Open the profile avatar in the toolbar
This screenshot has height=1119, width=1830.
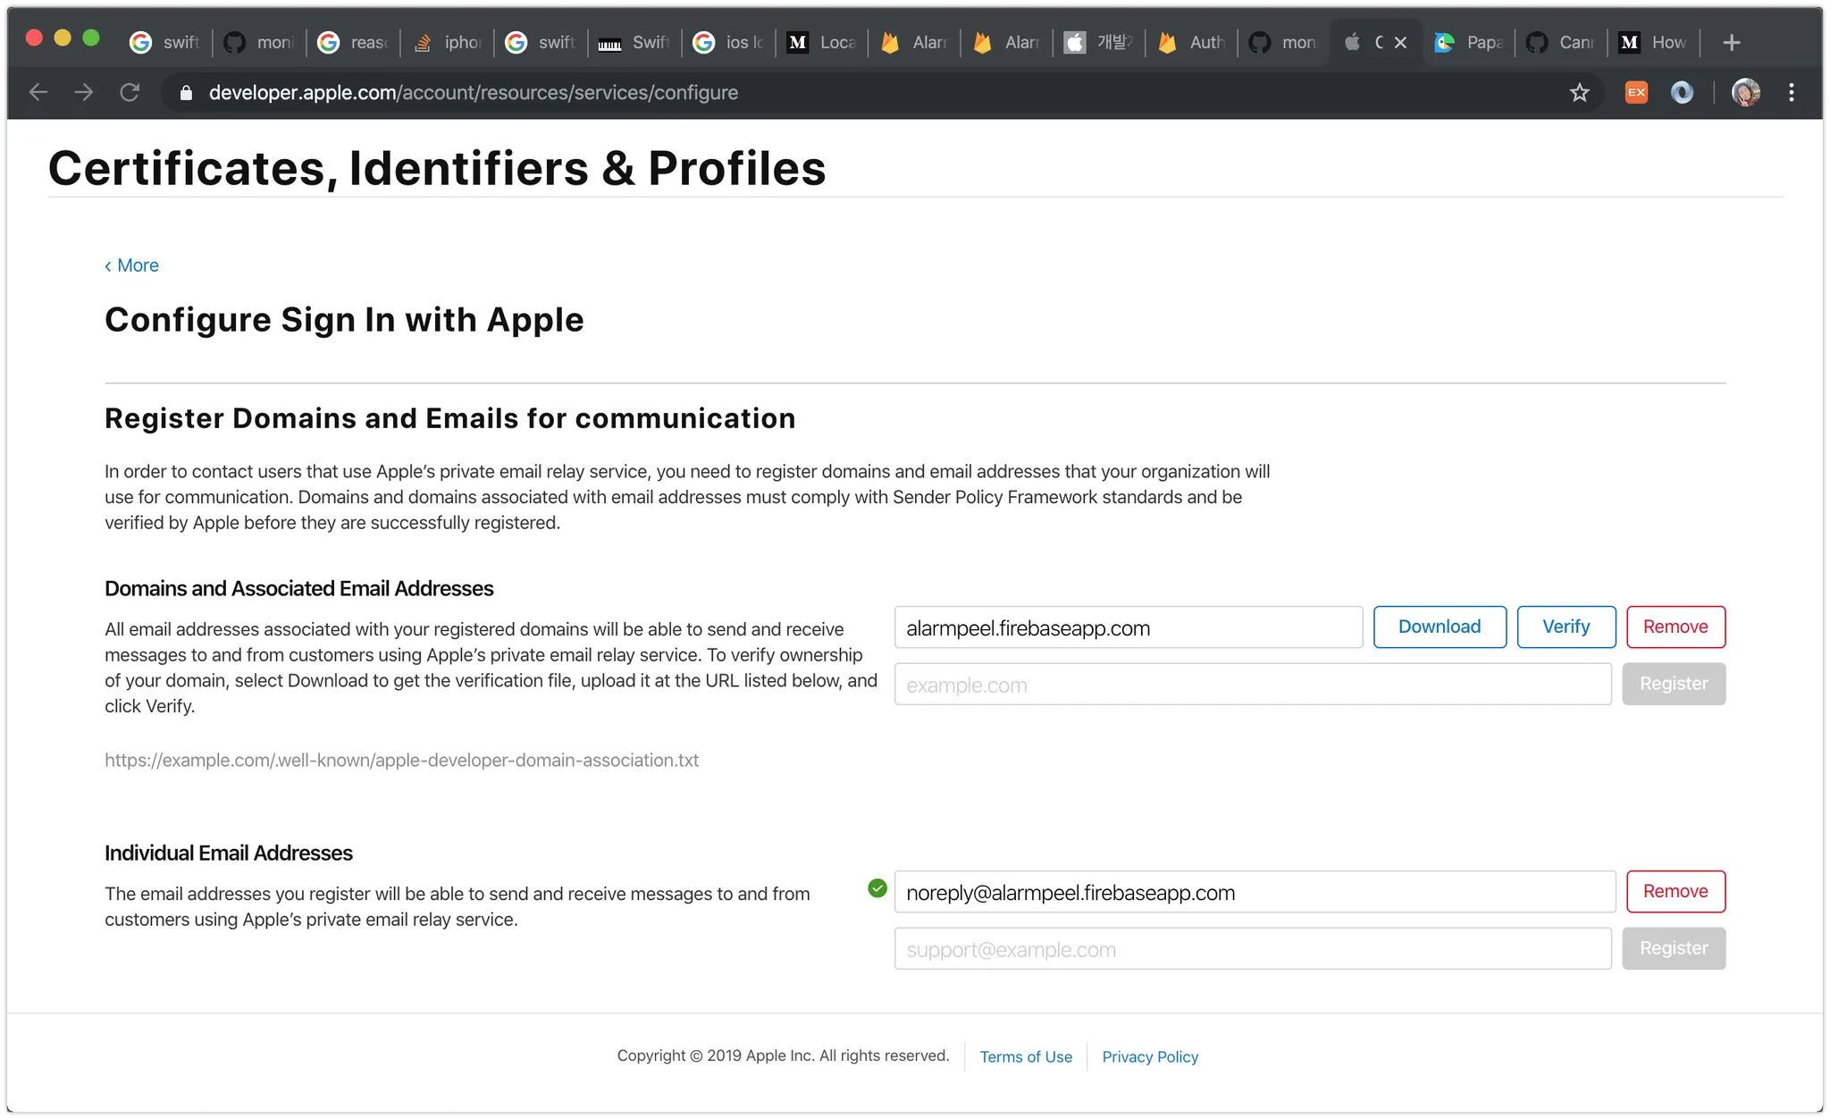[x=1745, y=93]
